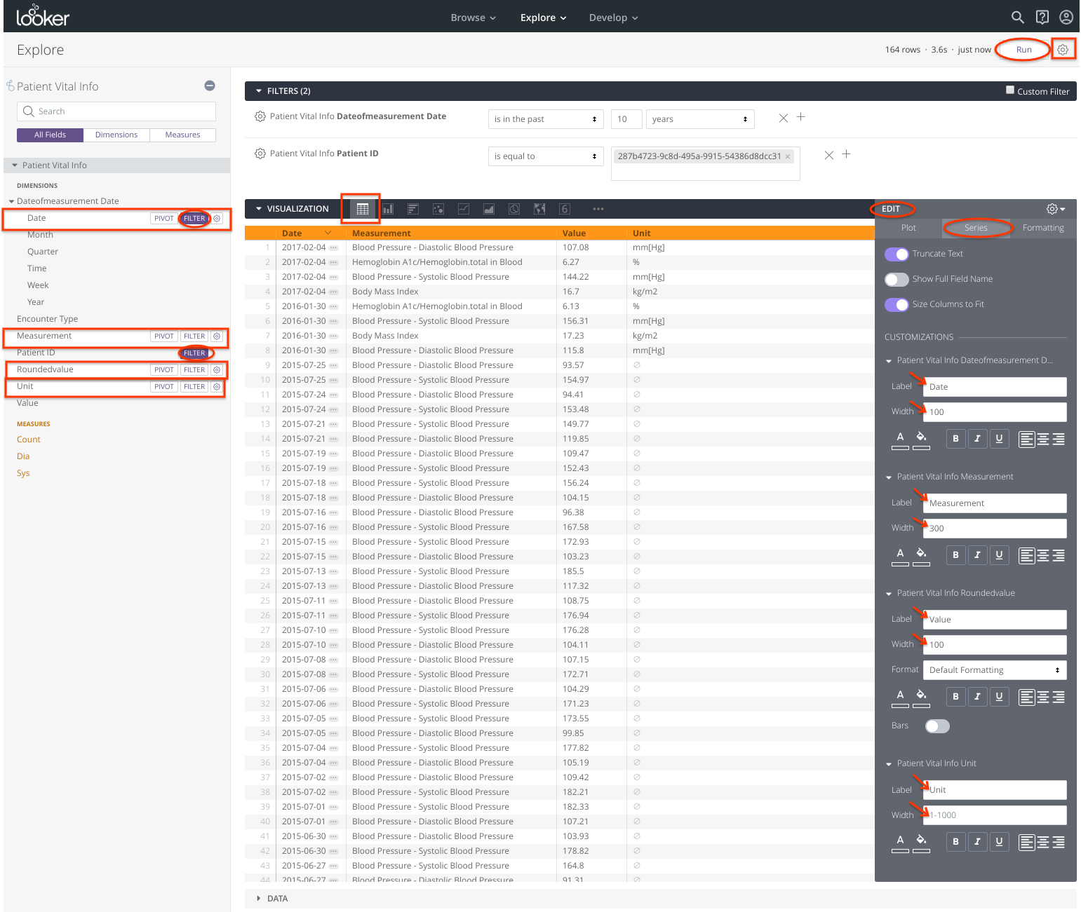Select the line chart visualization
This screenshot has height=912, width=1081.
tap(464, 209)
